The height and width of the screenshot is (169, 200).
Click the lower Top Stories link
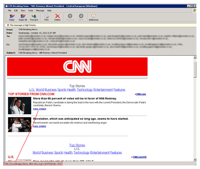(x=77, y=145)
